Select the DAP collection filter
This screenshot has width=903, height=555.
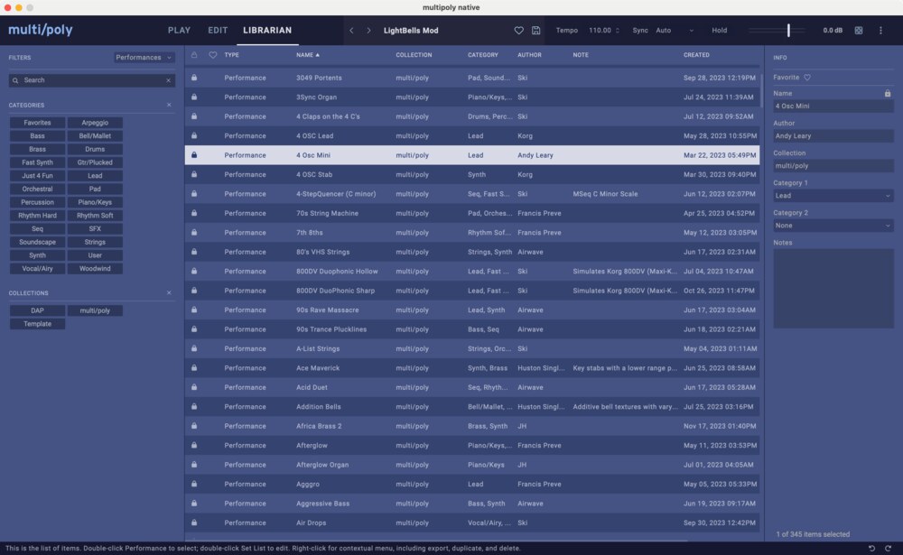37,310
